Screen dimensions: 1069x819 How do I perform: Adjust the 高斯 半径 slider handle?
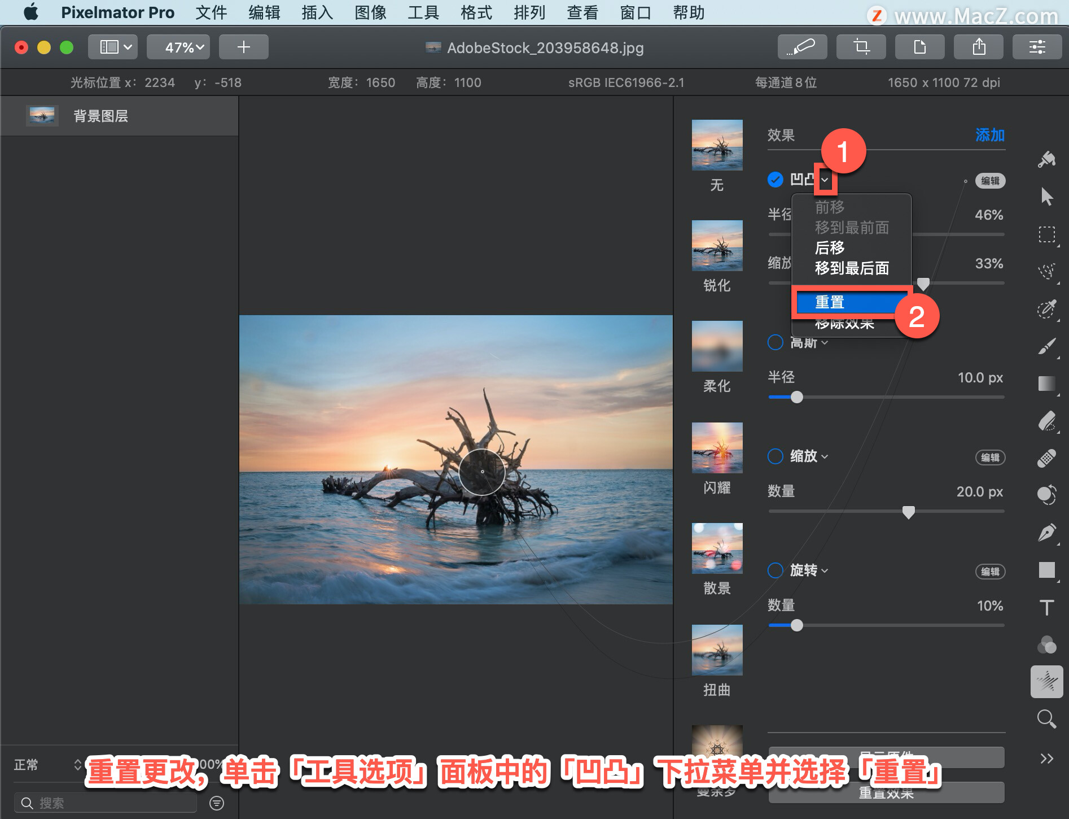(796, 397)
